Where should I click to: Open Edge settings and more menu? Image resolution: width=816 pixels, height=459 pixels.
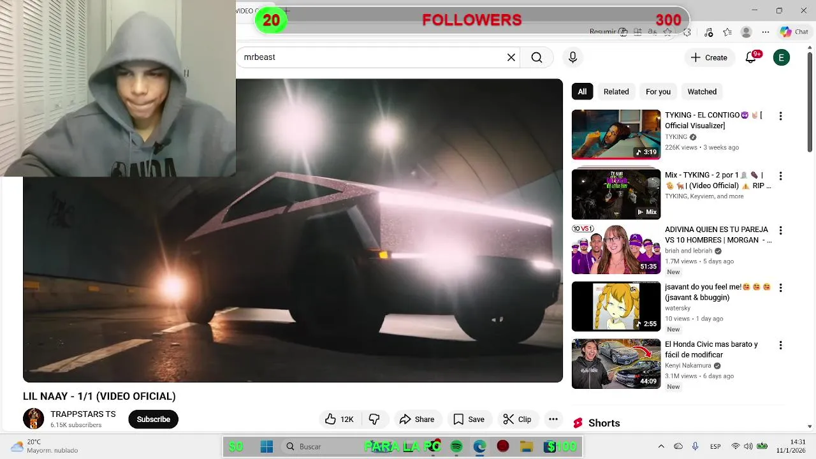click(x=764, y=32)
